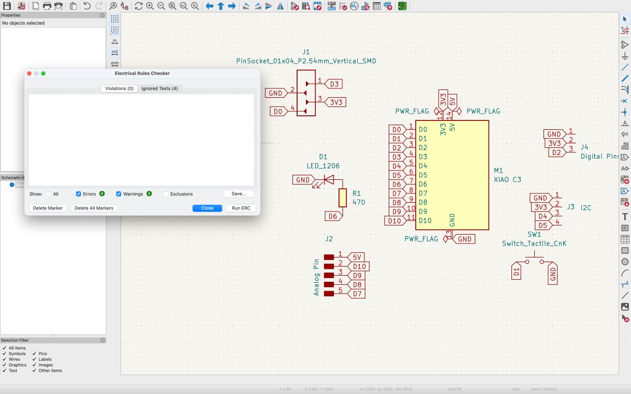
Task: Click the PinSocket_01x04_P2.54mm_Vertical_SMD text
Action: pyautogui.click(x=306, y=61)
